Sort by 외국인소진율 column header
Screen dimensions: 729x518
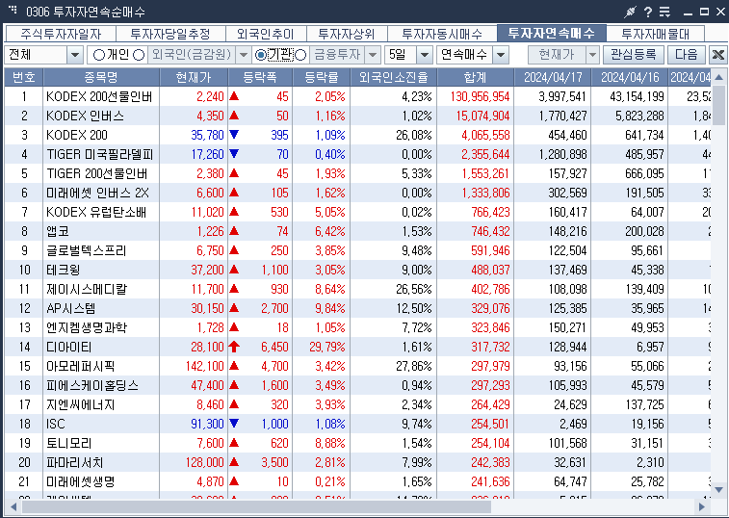(393, 77)
